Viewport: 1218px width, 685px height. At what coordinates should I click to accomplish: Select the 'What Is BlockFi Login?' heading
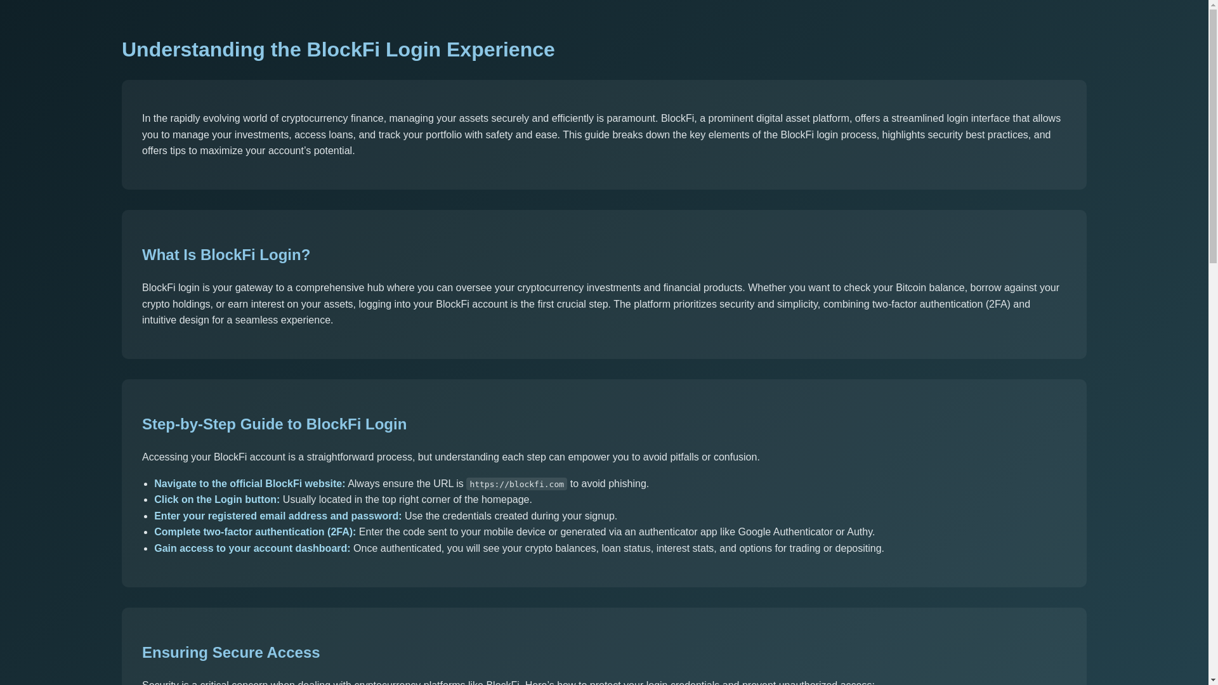click(226, 254)
